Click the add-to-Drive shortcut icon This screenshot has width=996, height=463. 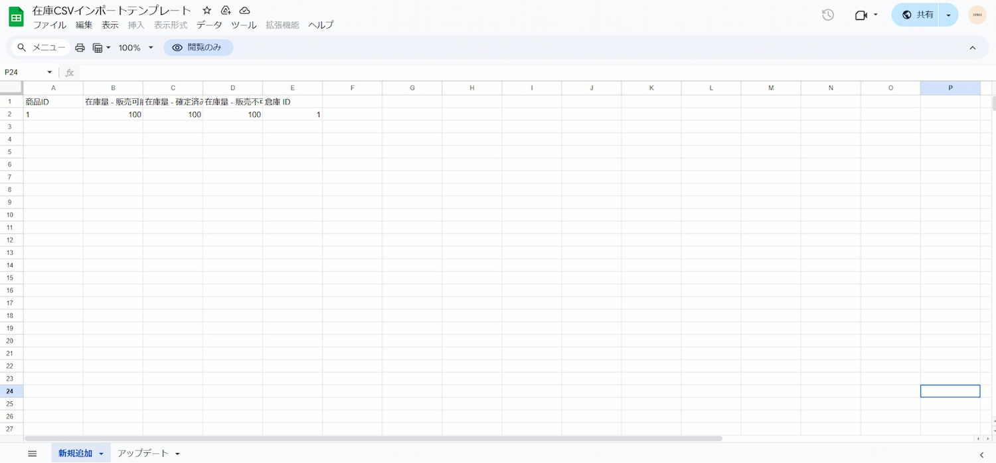pyautogui.click(x=226, y=11)
